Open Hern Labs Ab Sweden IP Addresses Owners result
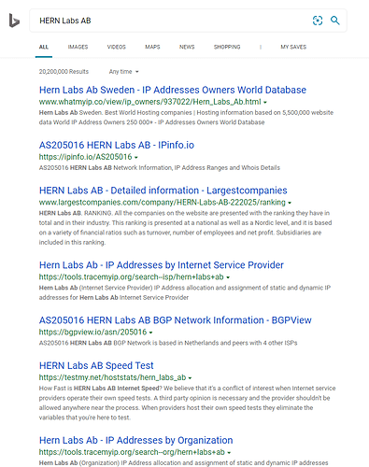The height and width of the screenshot is (467, 369). (173, 90)
